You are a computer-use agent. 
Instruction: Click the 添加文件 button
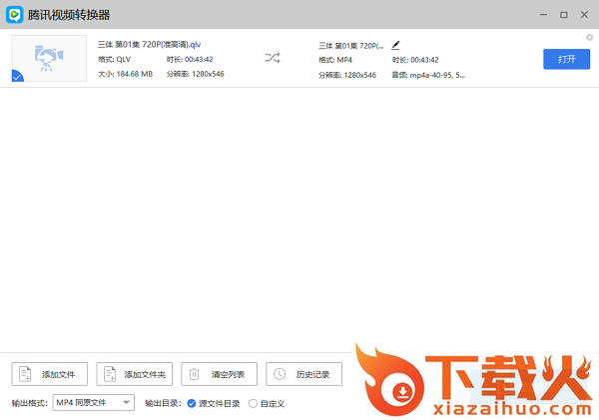pos(50,374)
